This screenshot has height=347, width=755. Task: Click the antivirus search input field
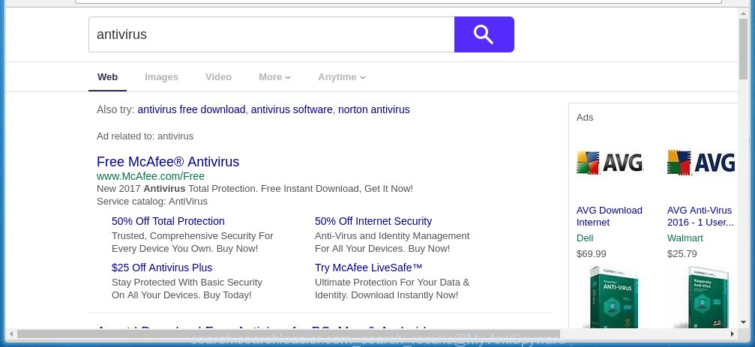(271, 34)
